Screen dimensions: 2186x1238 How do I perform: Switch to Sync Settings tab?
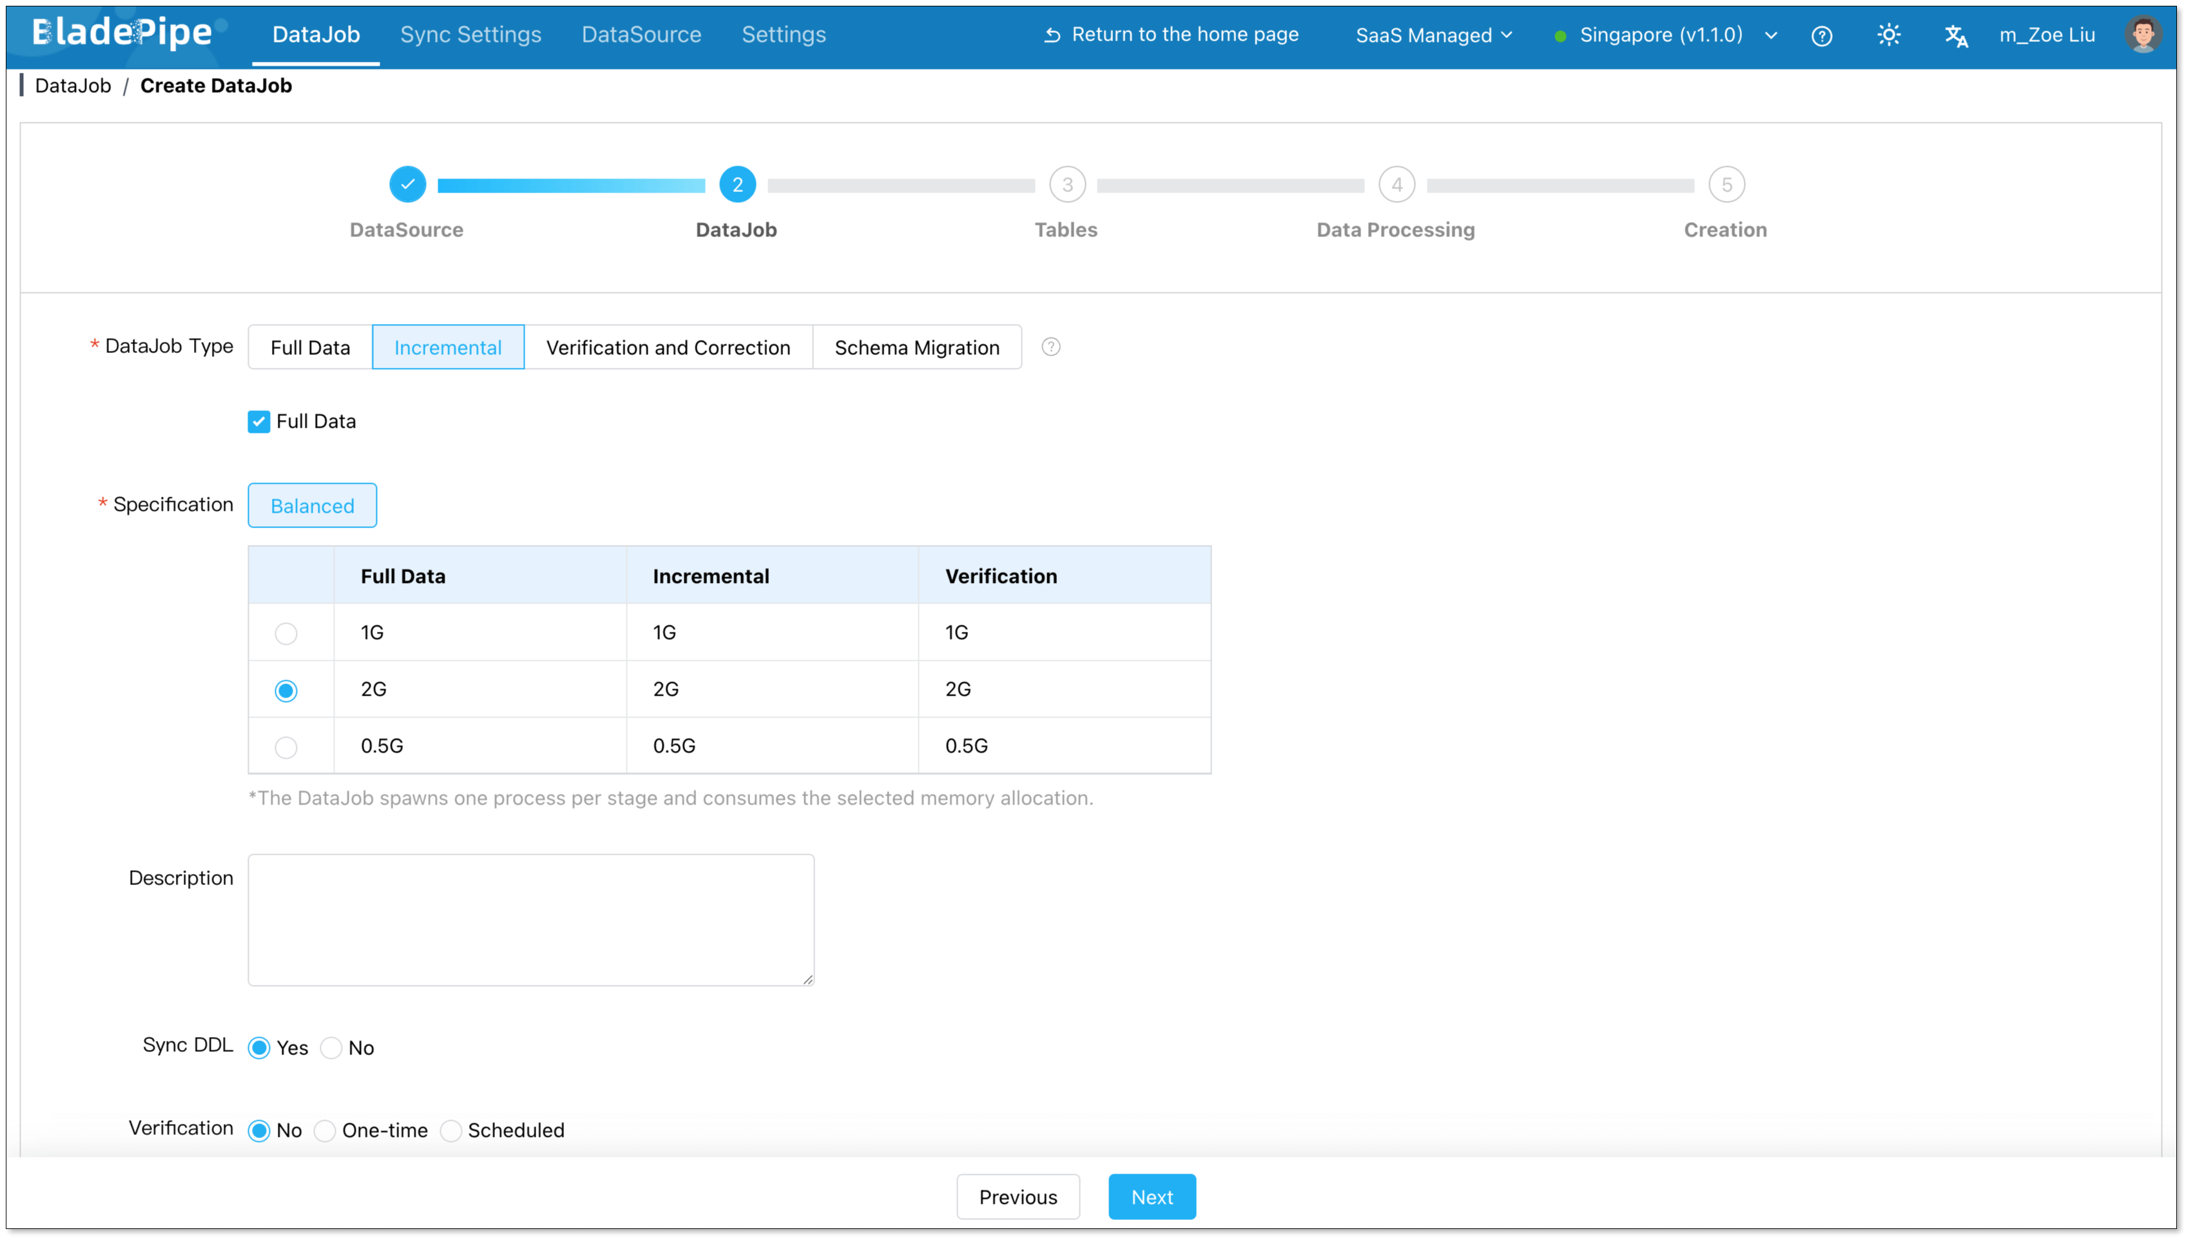(470, 35)
